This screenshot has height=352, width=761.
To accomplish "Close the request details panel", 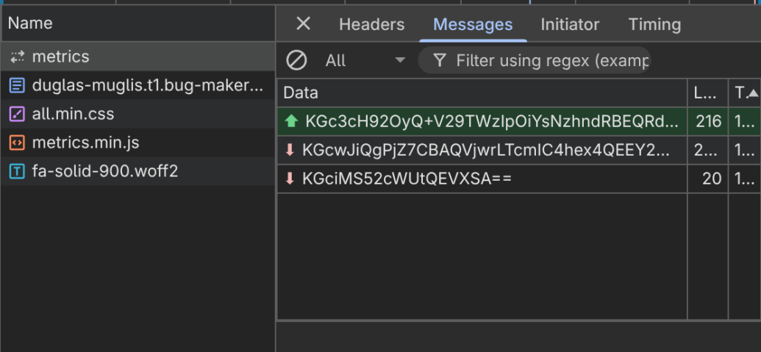I will tap(304, 24).
